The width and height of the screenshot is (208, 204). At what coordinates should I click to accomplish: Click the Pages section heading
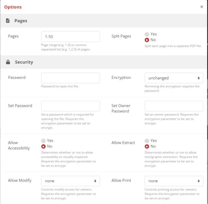(21, 21)
